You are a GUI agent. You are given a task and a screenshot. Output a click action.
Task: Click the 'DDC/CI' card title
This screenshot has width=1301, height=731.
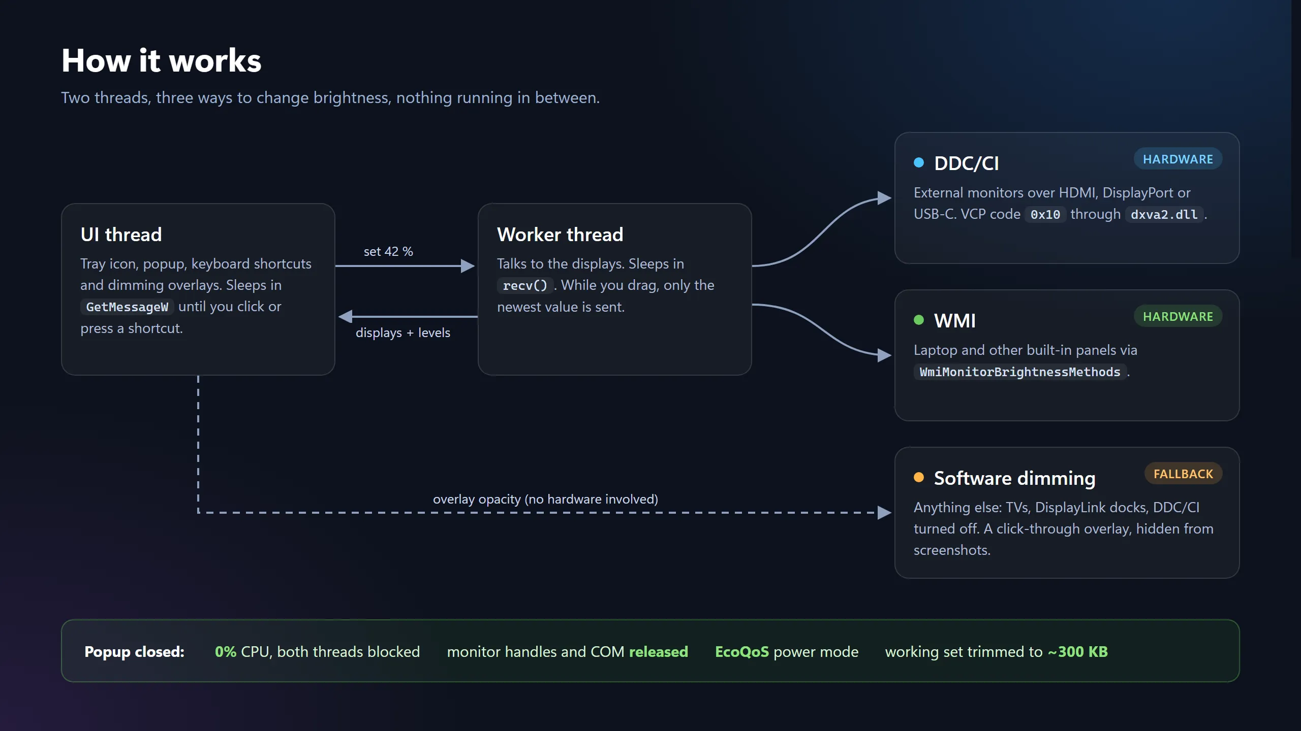(967, 163)
